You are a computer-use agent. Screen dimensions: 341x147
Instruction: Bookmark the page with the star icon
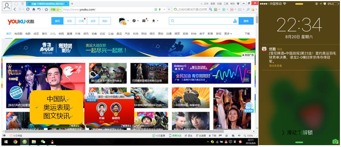click(46, 10)
